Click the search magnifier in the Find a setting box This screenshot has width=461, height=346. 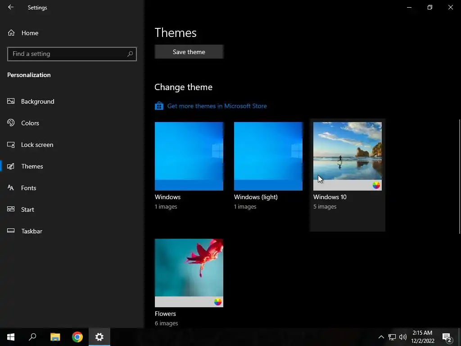click(x=130, y=54)
